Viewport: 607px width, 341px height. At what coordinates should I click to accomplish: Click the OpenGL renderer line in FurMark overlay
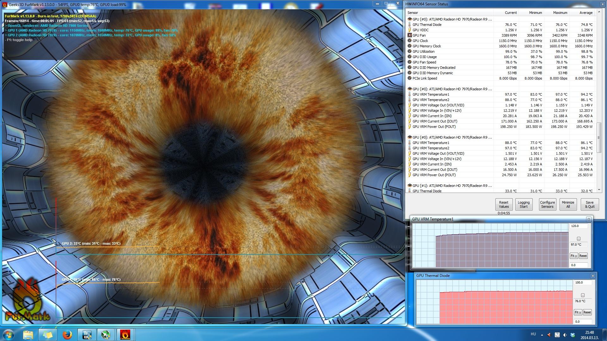coord(46,26)
